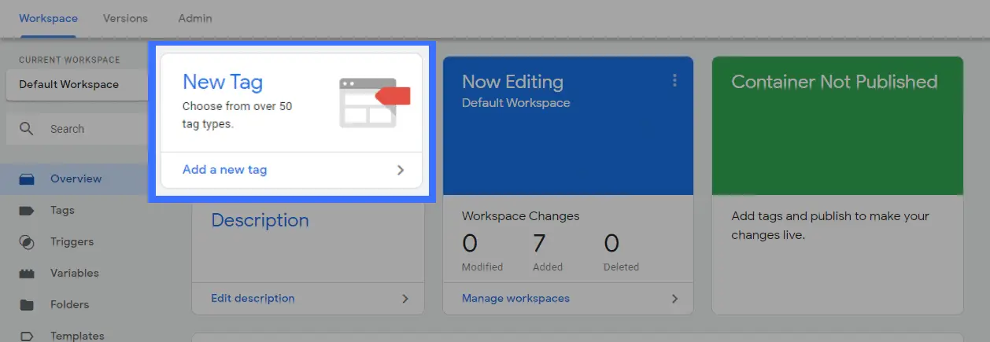Open Edit description chevron arrow
This screenshot has width=990, height=342.
coord(405,299)
